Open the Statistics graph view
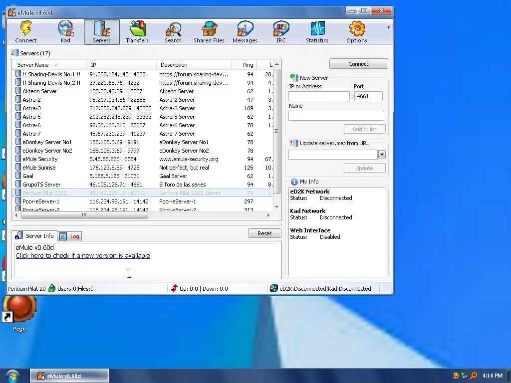The image size is (511, 383). pyautogui.click(x=317, y=31)
